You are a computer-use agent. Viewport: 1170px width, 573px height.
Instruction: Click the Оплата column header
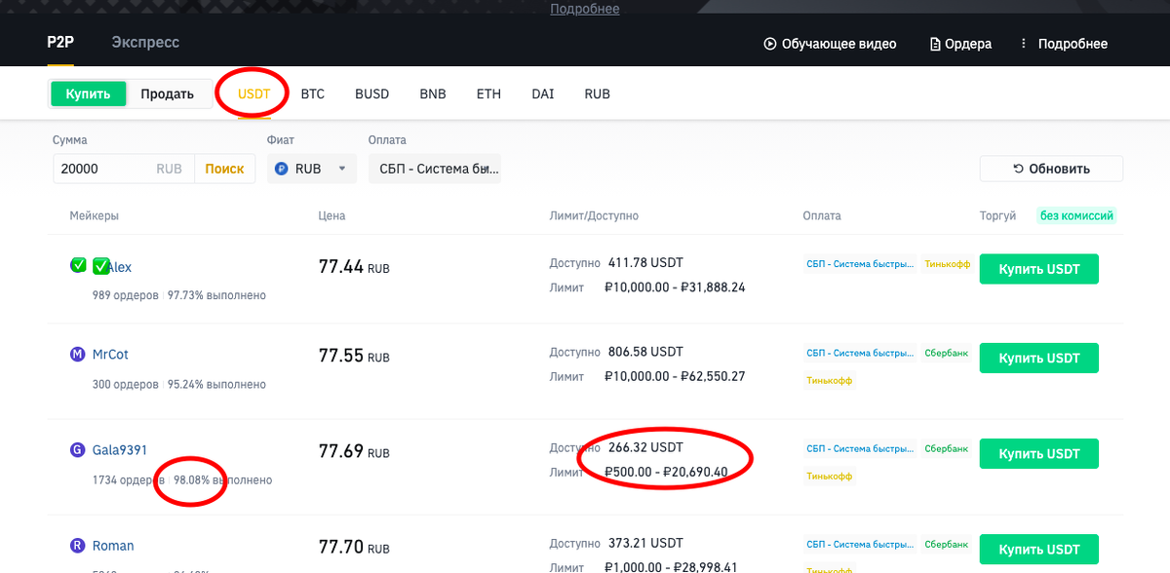click(822, 215)
